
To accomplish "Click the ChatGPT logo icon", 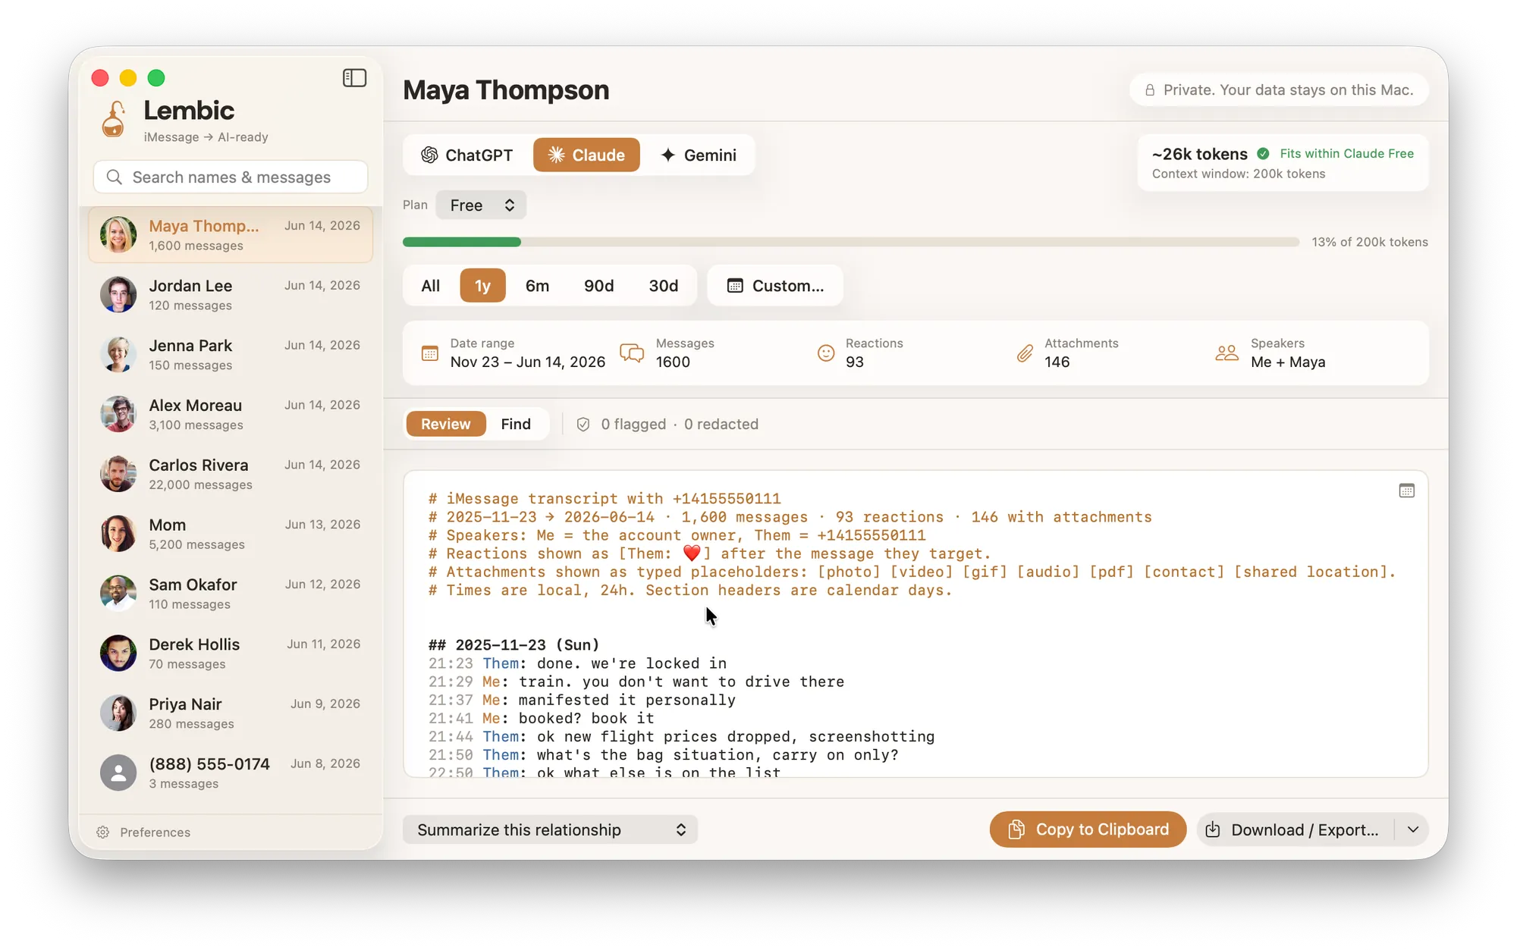I will coord(429,155).
